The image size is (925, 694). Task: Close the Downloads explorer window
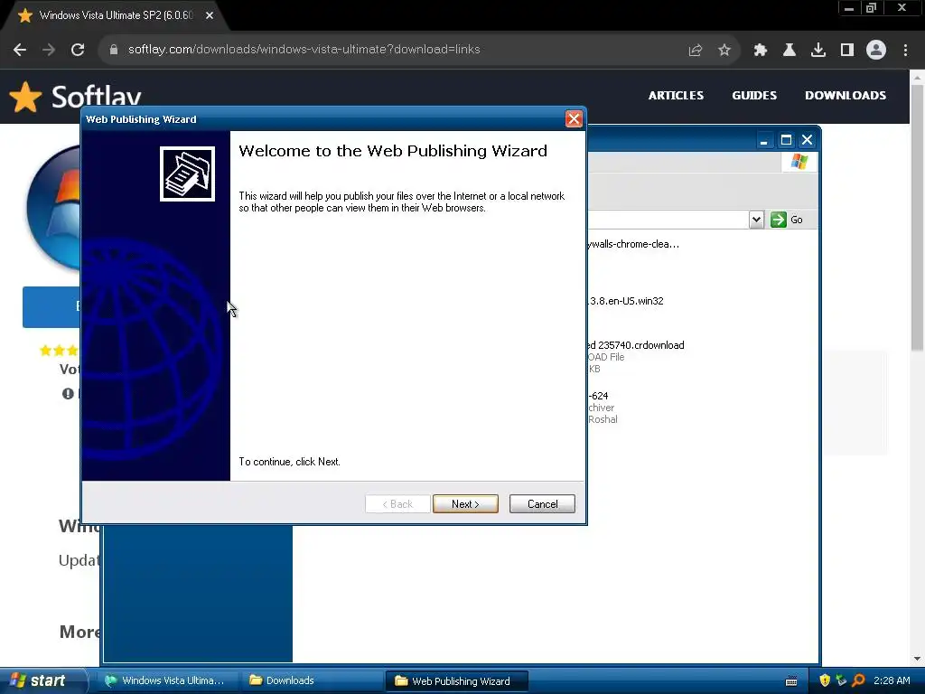[x=807, y=140]
